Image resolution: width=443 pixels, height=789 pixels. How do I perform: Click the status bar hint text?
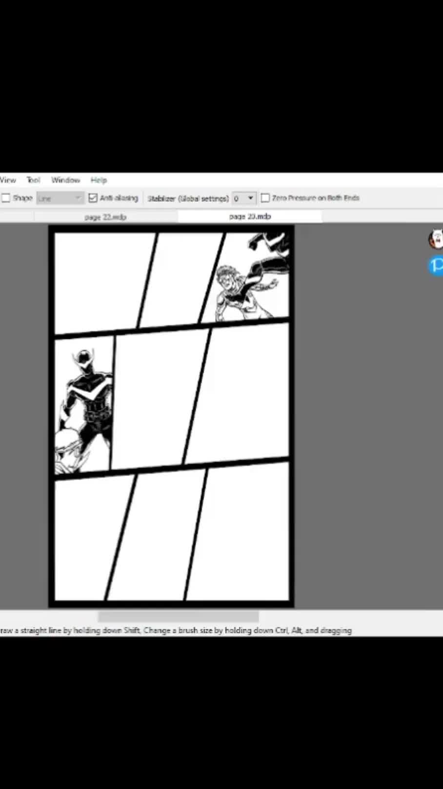(x=176, y=630)
